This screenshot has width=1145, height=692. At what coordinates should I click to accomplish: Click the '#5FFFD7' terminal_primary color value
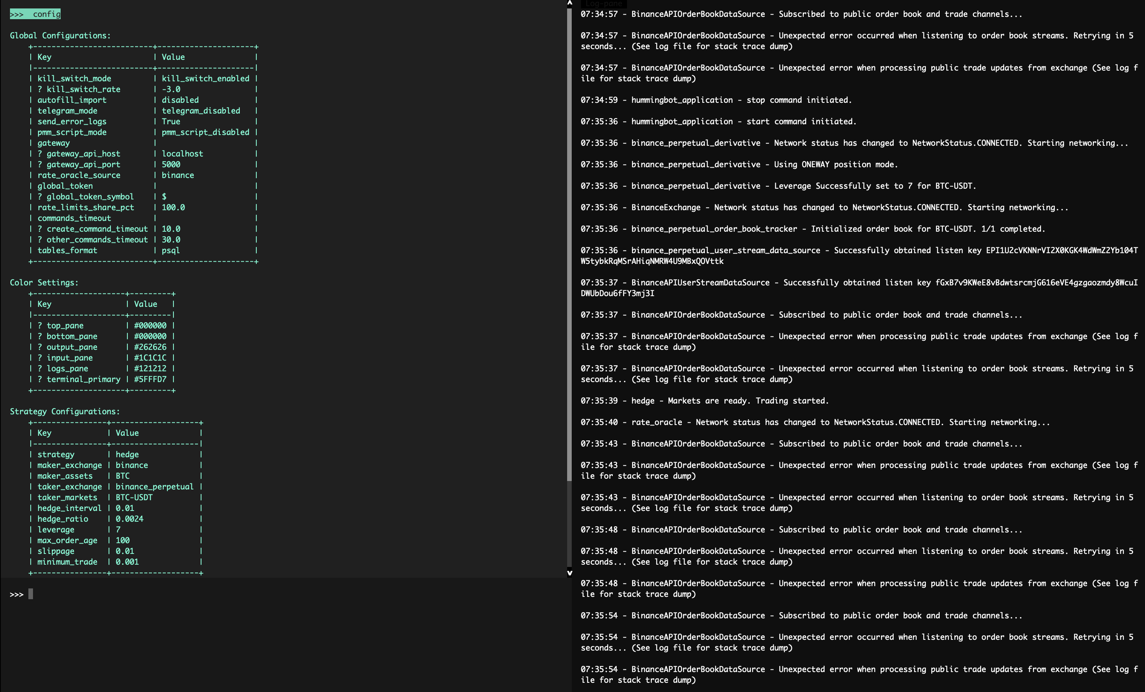point(150,379)
